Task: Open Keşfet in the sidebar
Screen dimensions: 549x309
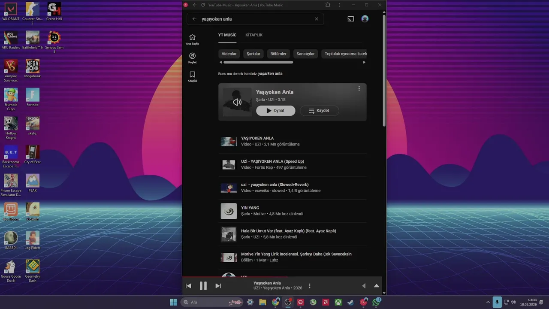Action: [x=192, y=58]
